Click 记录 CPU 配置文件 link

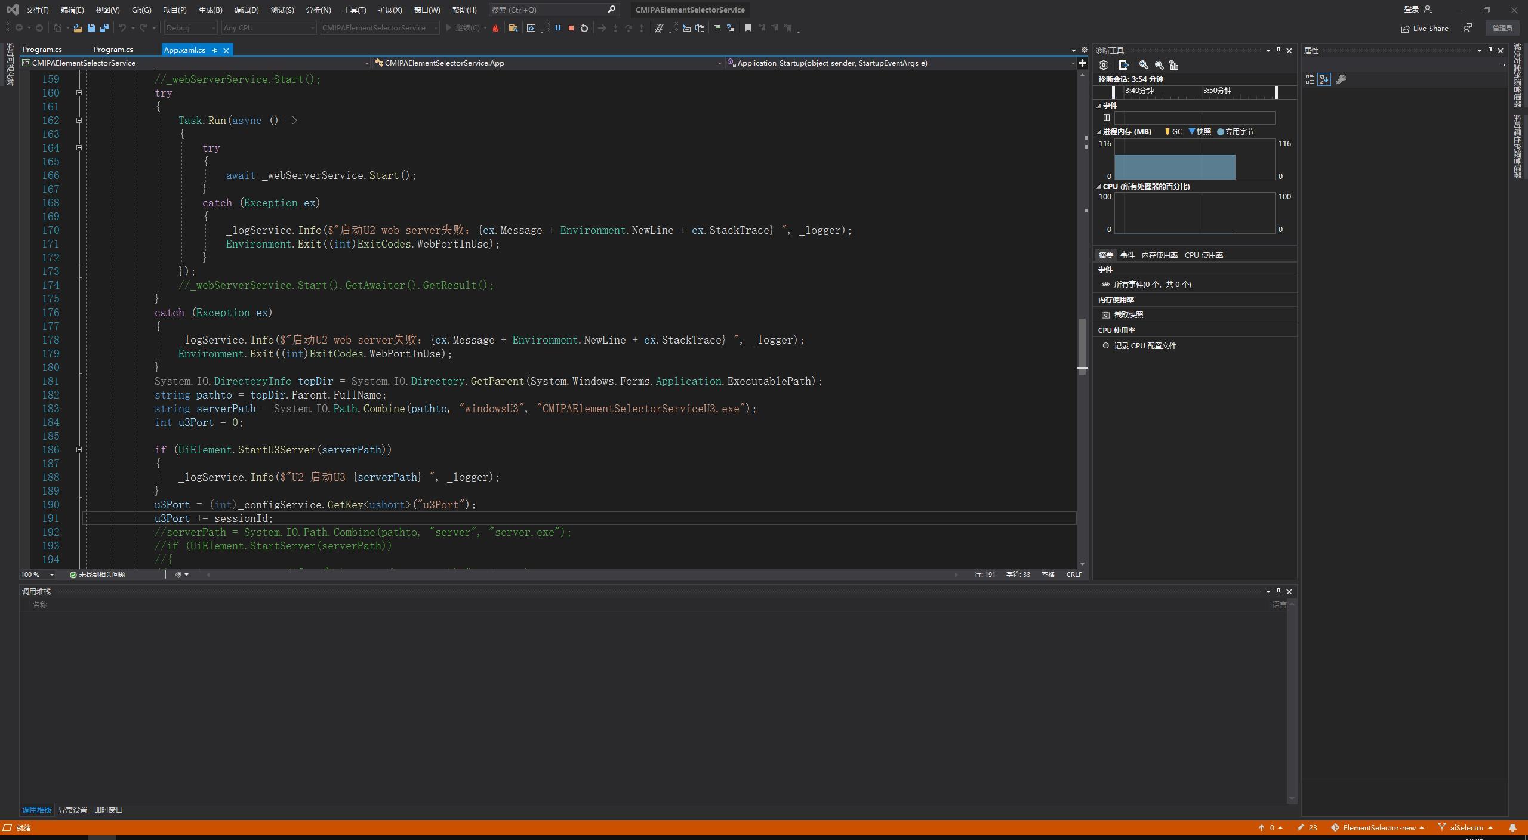pyautogui.click(x=1145, y=345)
